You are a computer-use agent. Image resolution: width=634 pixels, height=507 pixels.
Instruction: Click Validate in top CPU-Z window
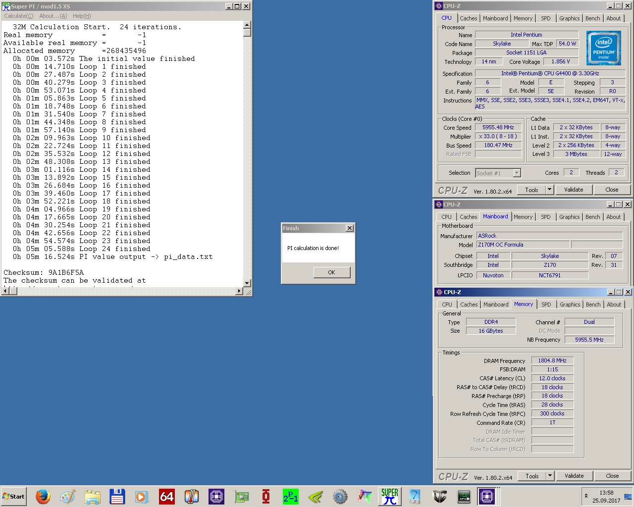click(574, 190)
